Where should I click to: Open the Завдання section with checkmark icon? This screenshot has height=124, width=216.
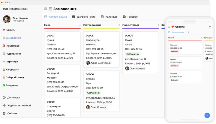(10, 85)
